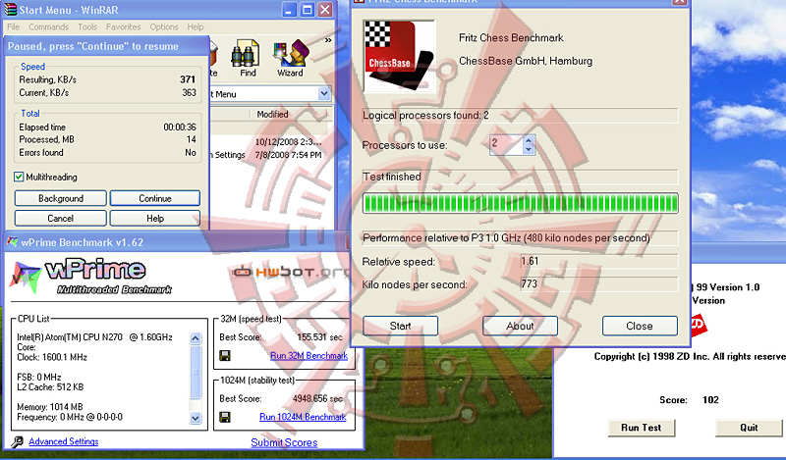Click the Logical processors found field

[520, 115]
